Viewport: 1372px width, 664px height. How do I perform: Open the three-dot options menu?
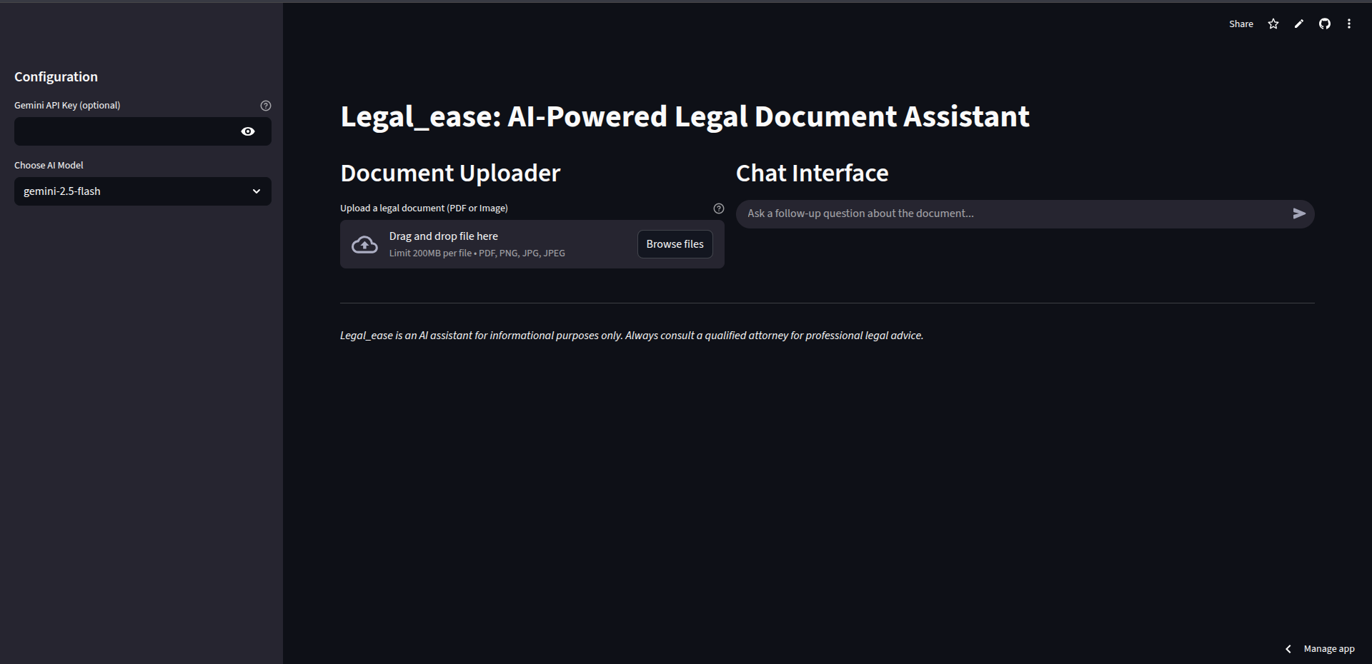pyautogui.click(x=1350, y=24)
